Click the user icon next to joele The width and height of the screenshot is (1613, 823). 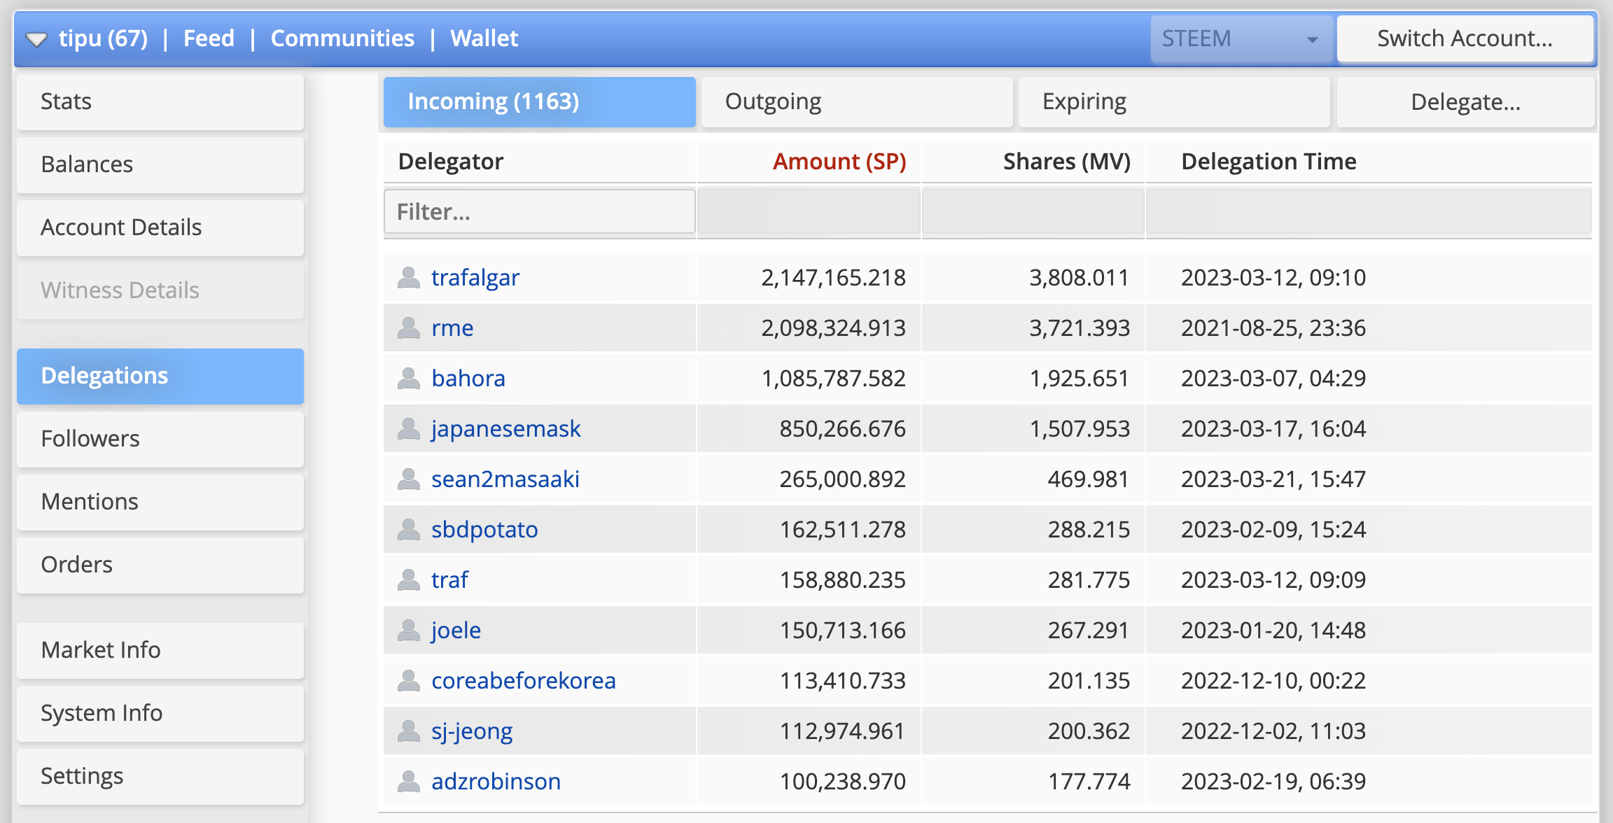408,631
